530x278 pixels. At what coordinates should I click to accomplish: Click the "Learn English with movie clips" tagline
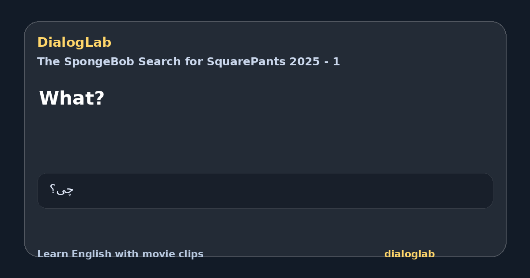coord(120,254)
